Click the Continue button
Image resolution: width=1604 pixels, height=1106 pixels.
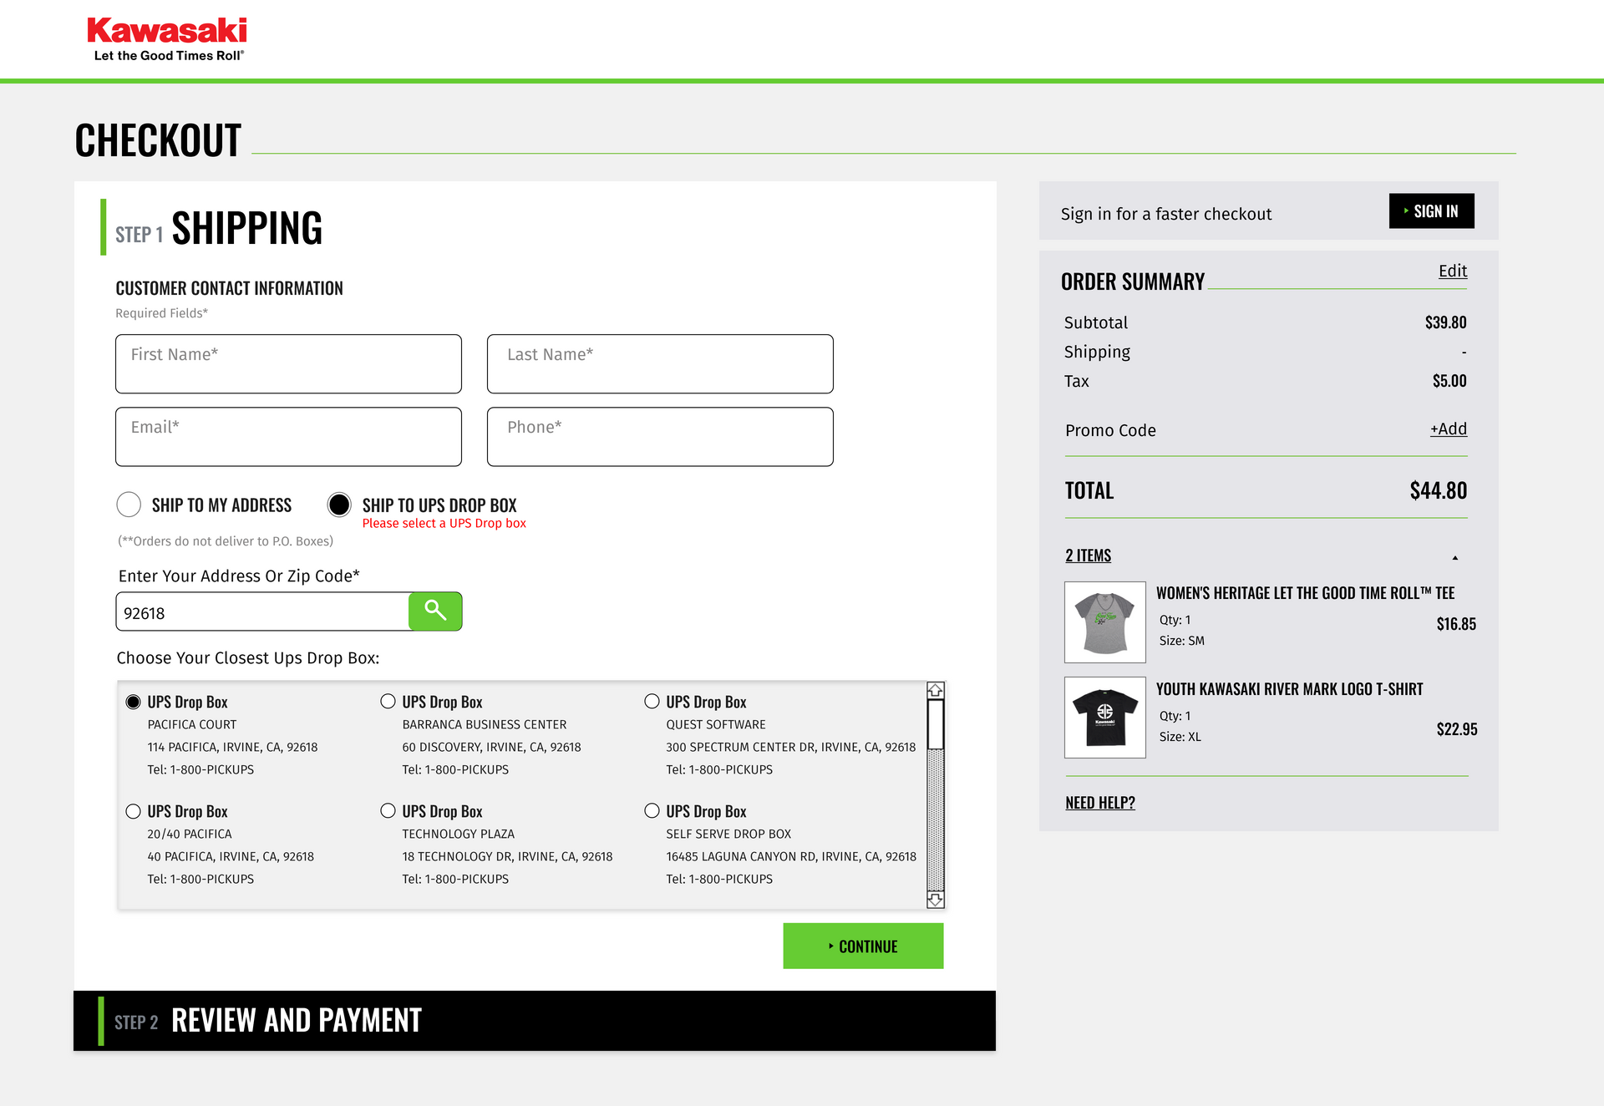click(863, 946)
